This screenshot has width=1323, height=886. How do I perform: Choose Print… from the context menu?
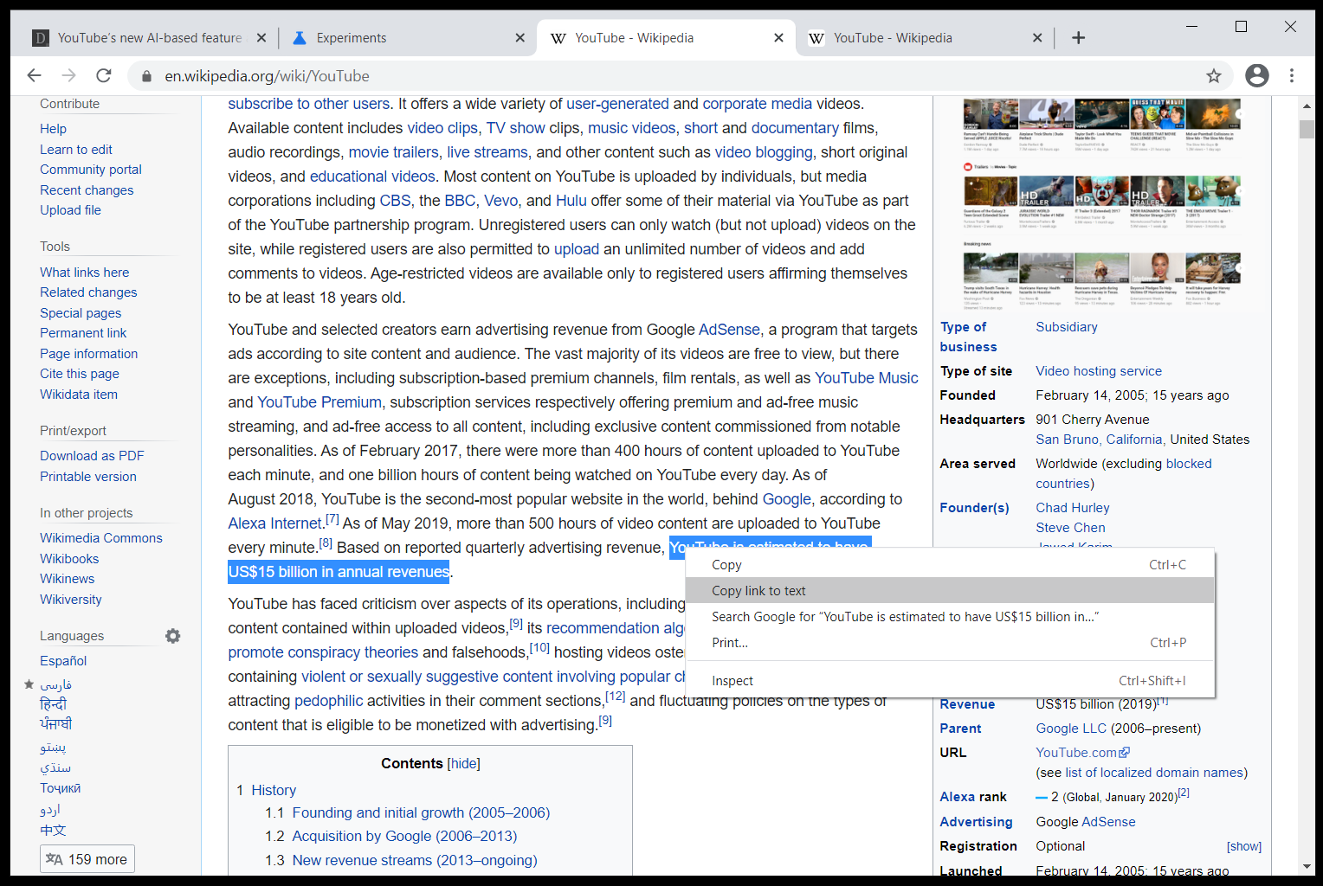click(950, 643)
